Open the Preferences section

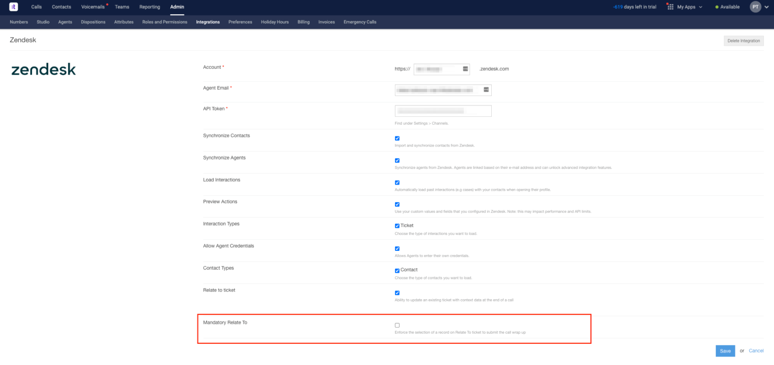pyautogui.click(x=240, y=22)
